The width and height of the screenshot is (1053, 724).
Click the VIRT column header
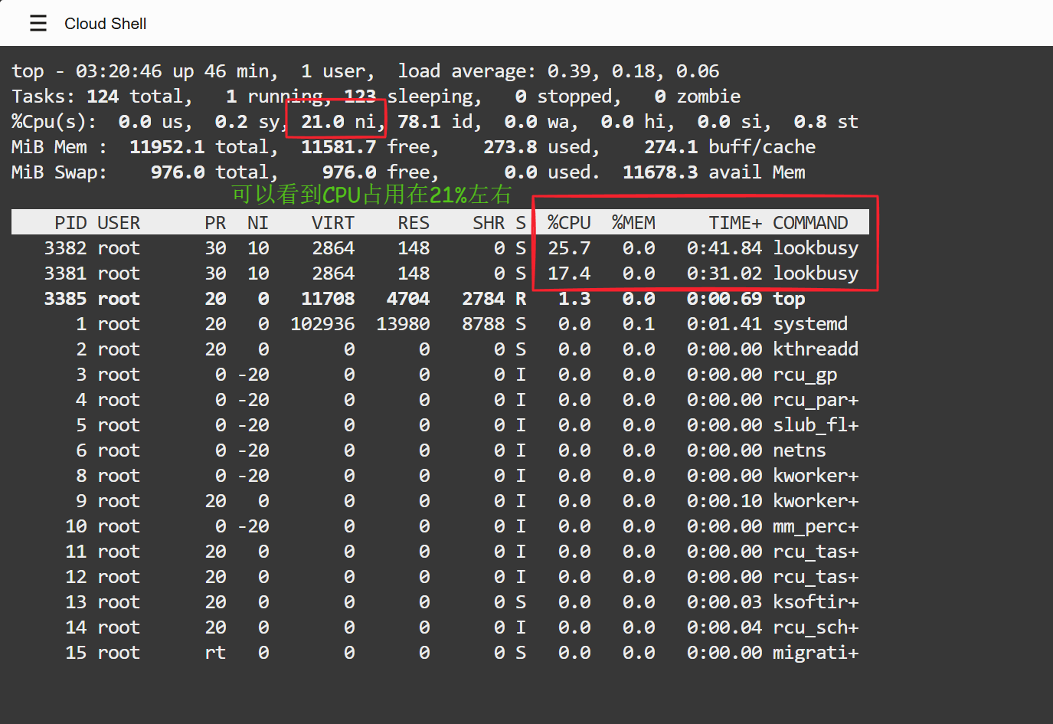pos(332,223)
